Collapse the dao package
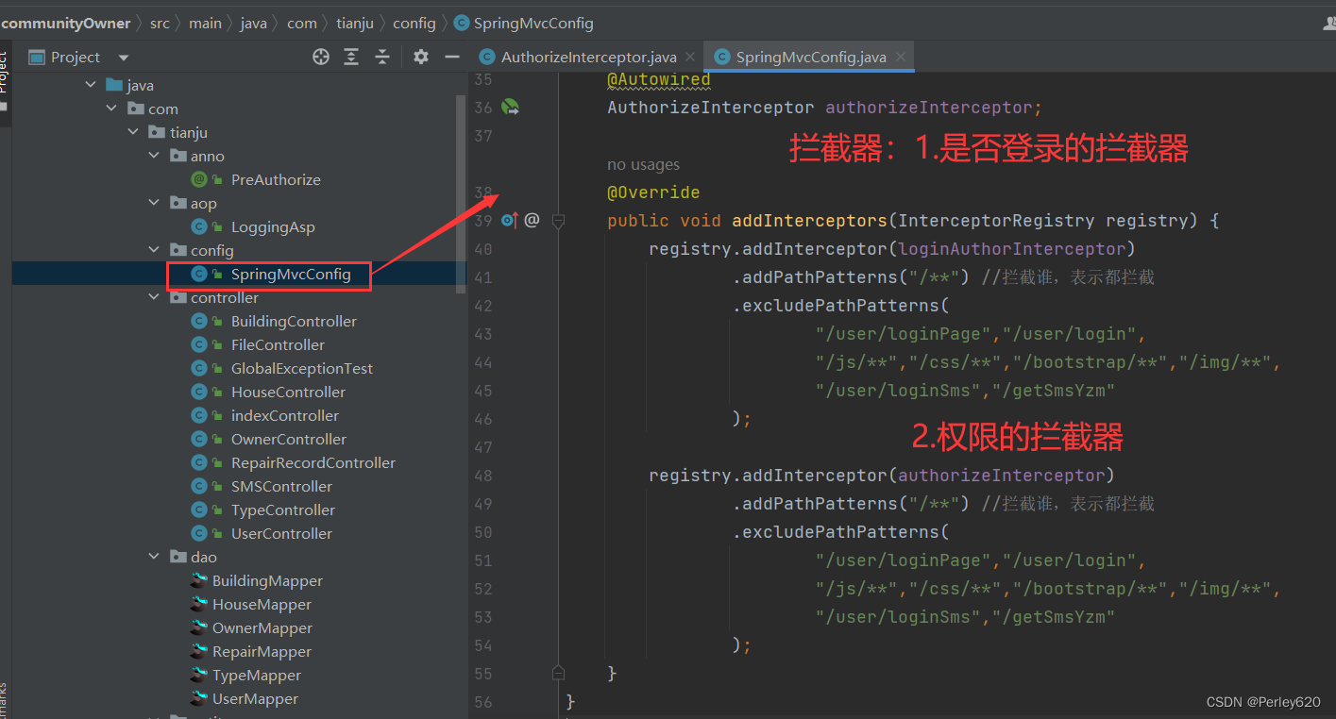Viewport: 1336px width, 719px height. (x=155, y=557)
